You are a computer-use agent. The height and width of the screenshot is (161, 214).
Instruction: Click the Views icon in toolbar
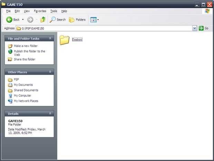pyautogui.click(x=94, y=20)
